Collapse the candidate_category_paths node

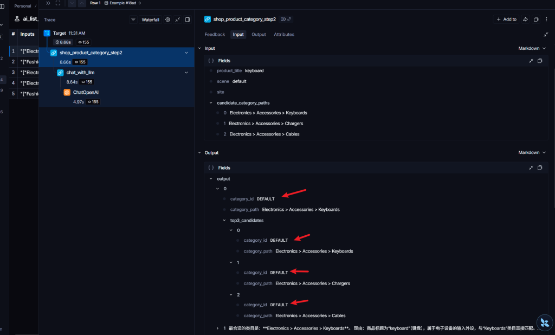(211, 102)
